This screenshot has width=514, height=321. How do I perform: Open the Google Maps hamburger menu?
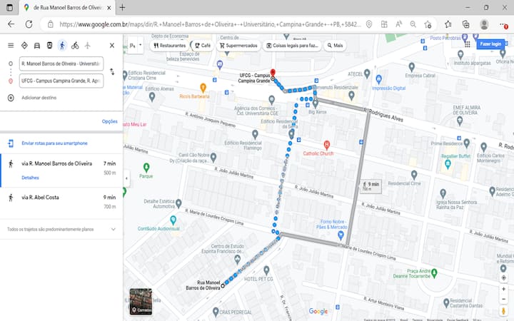[x=10, y=46]
